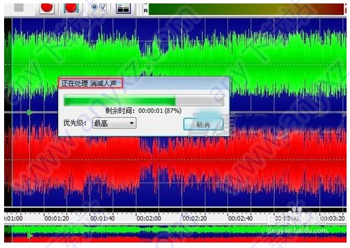Click the 00:01:40 mark on the time ruler
This screenshot has width=350, height=248.
[102, 219]
